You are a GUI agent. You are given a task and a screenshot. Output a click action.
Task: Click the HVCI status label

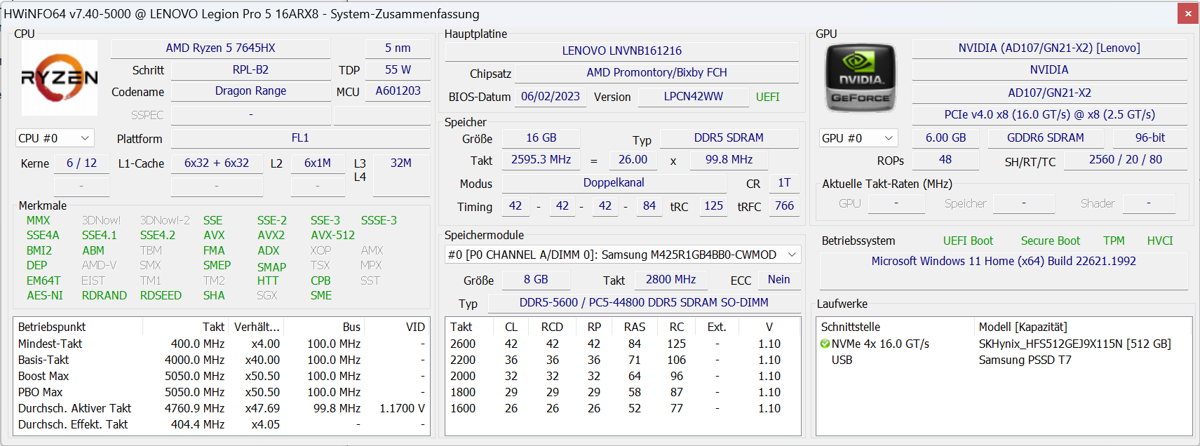tap(1160, 241)
